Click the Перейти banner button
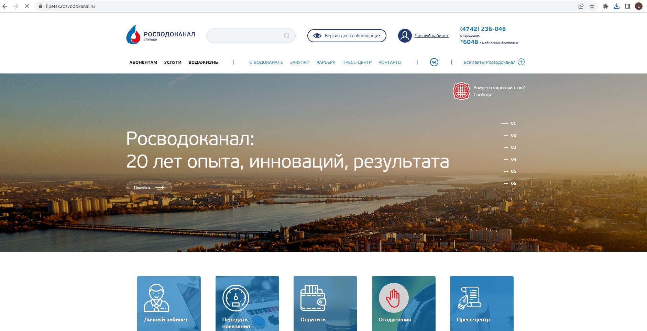 [149, 187]
